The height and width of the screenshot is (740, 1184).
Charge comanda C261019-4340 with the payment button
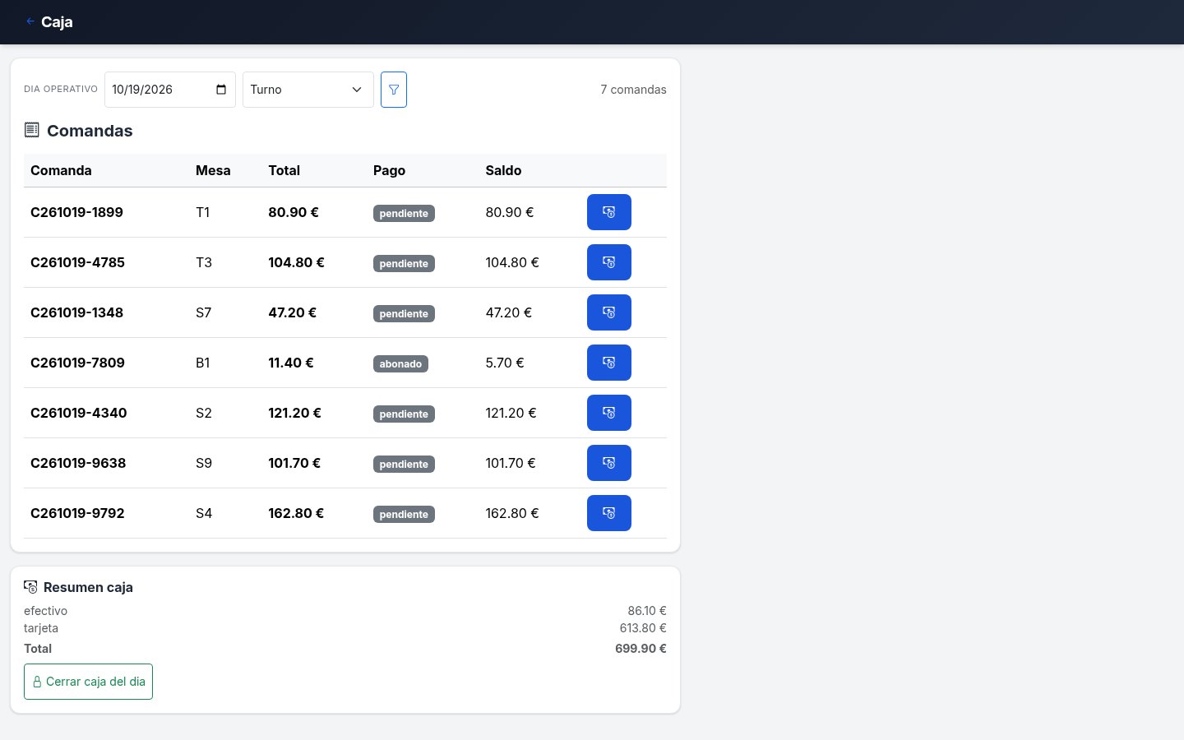[609, 413]
